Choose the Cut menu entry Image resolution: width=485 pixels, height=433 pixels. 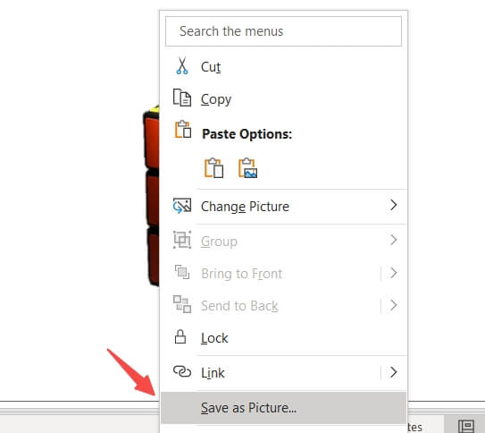pos(283,66)
